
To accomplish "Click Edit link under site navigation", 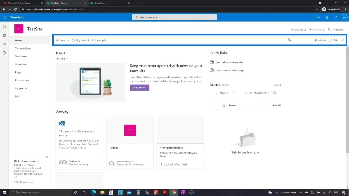I will click(17, 96).
